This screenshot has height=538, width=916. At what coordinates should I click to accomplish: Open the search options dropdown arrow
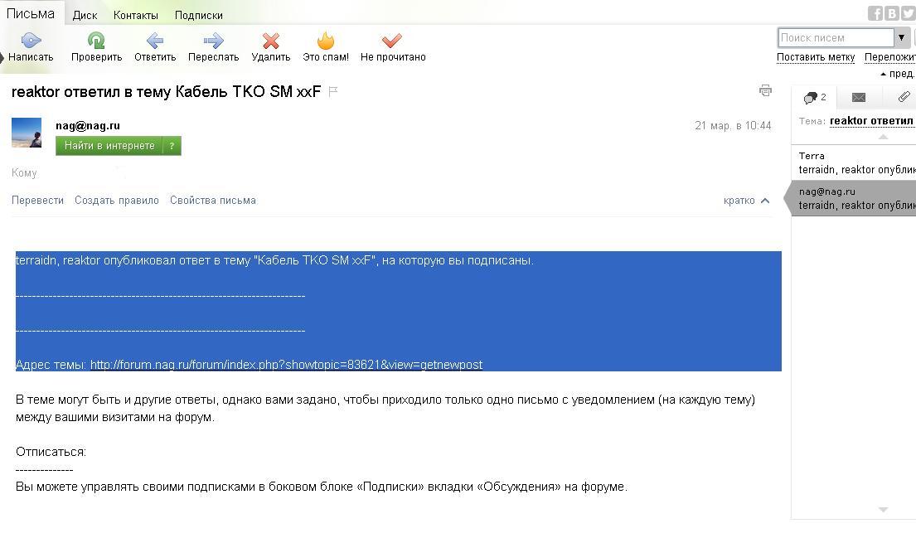(x=901, y=37)
